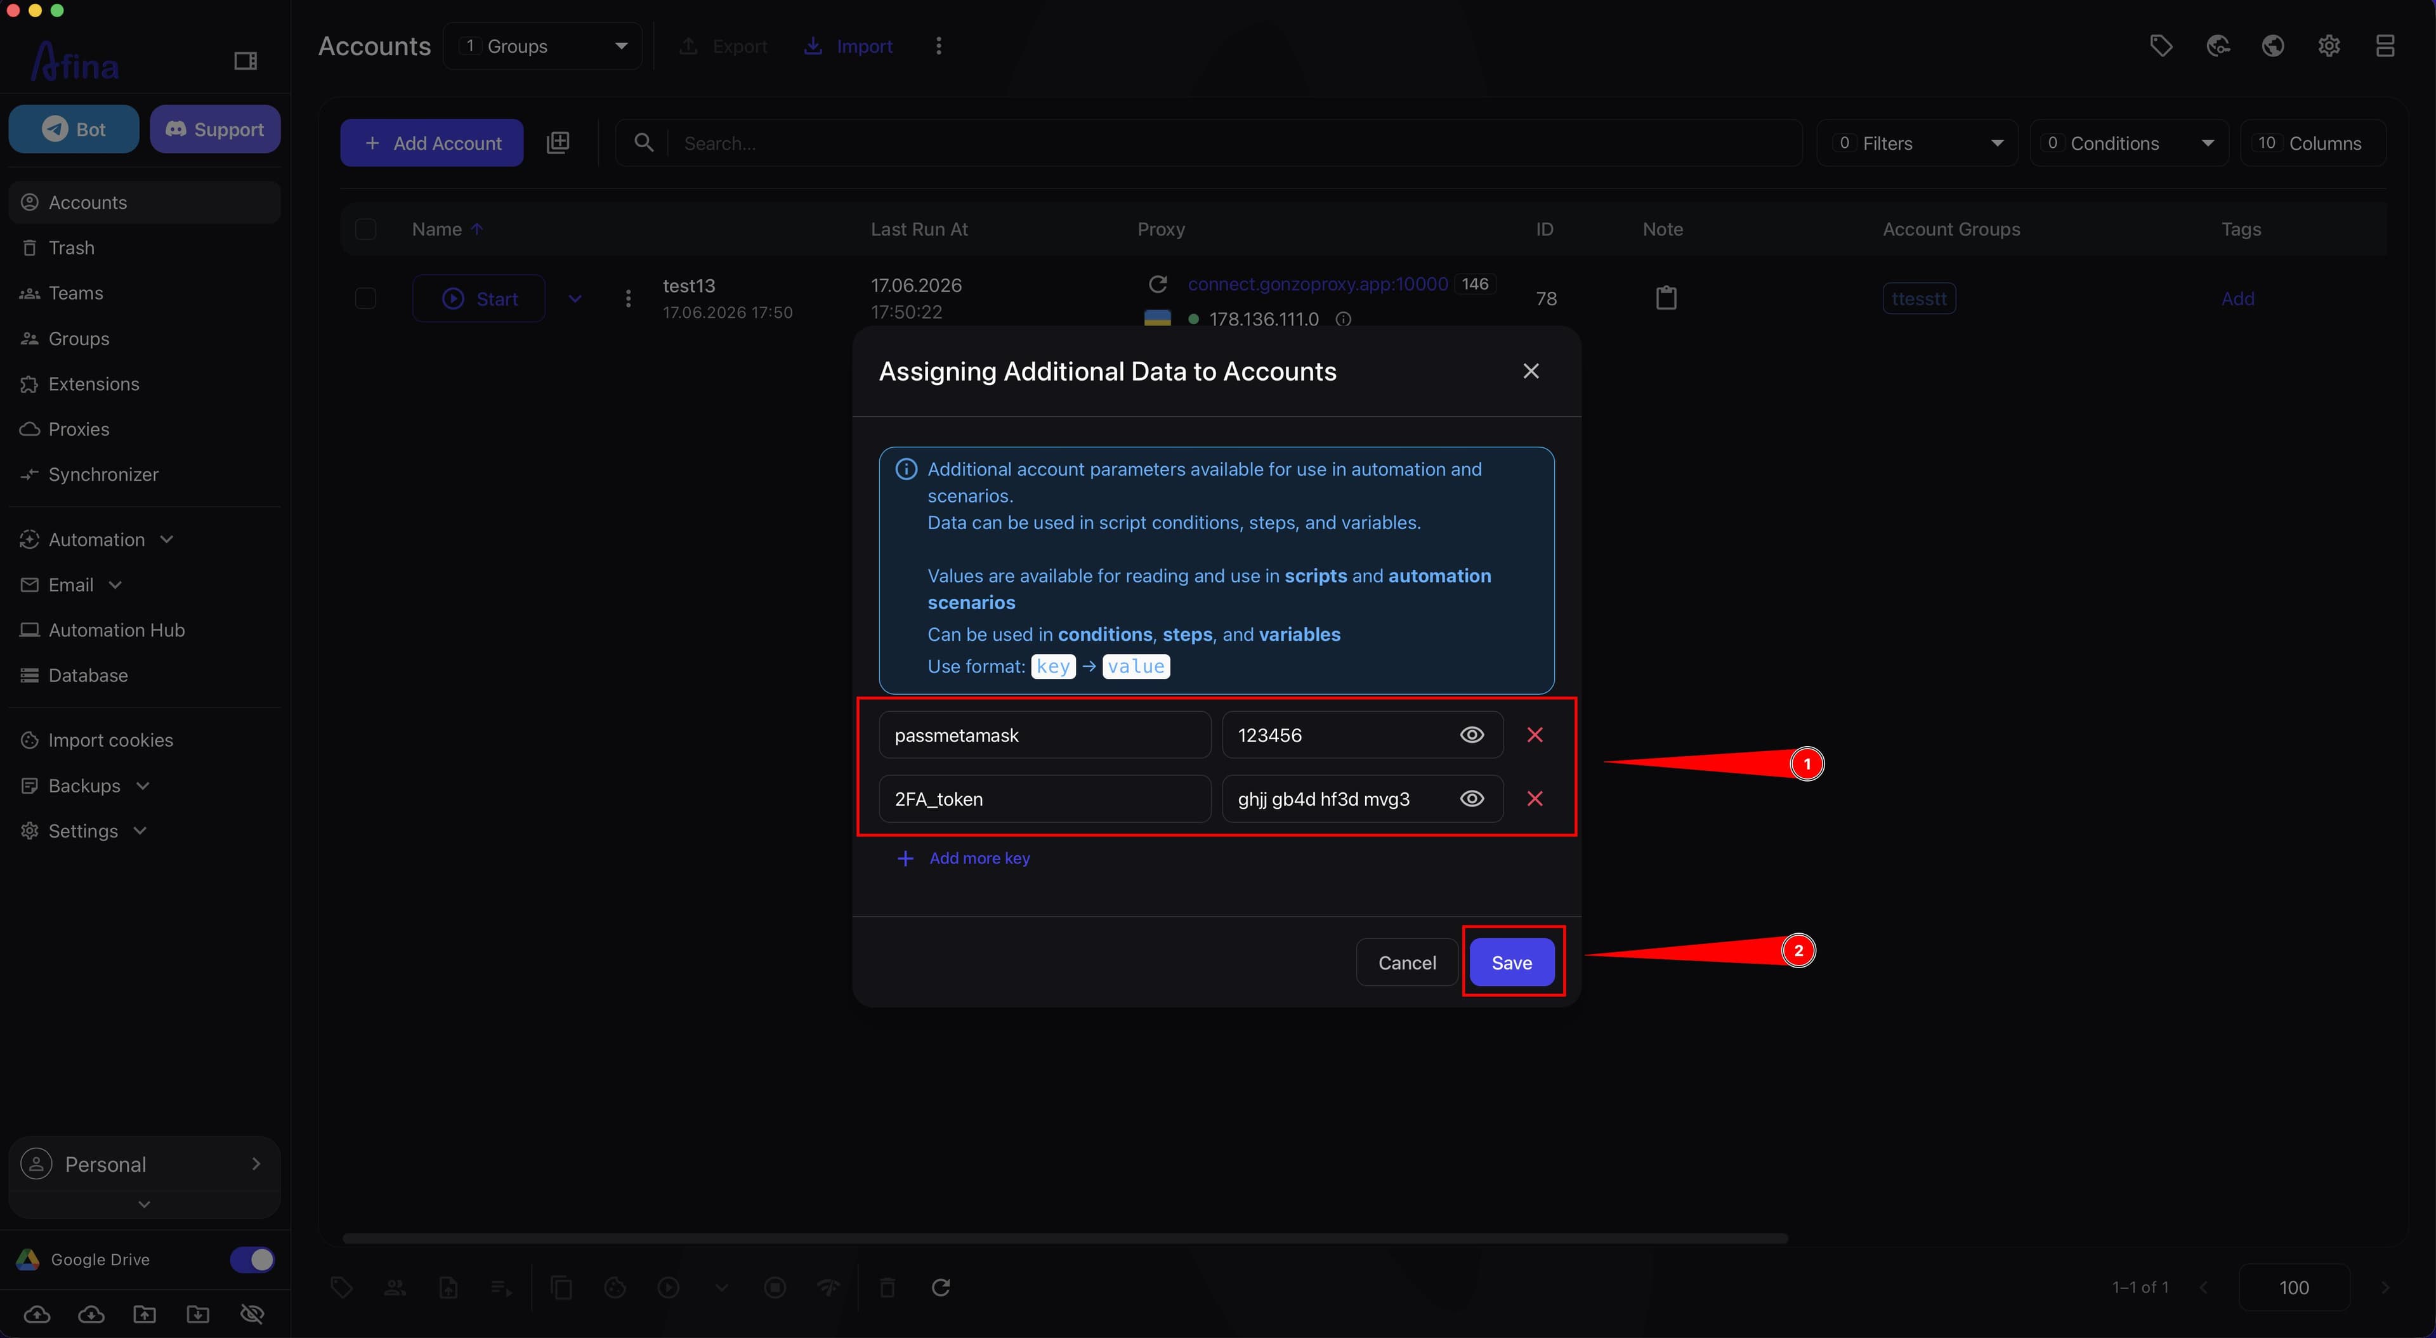Viewport: 2436px width, 1338px height.
Task: Show the 2FA_token value with eye icon
Action: [1472, 799]
